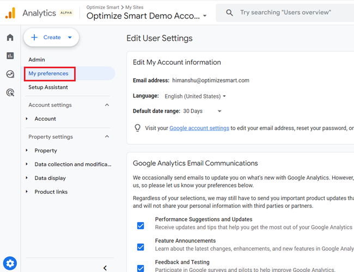Viewport: 354px width, 272px height.
Task: Click the Admin gear icon
Action: (10, 263)
